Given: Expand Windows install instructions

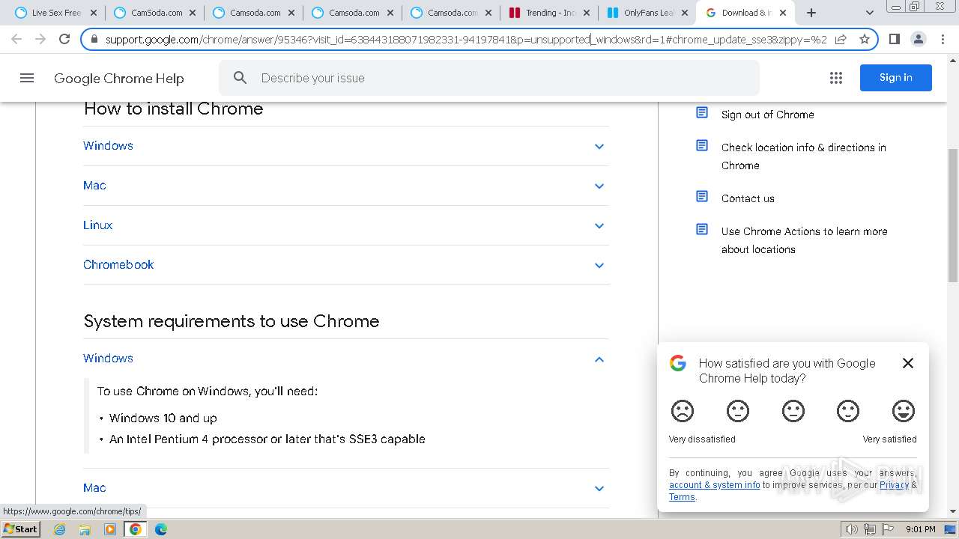Looking at the screenshot, I should [345, 146].
